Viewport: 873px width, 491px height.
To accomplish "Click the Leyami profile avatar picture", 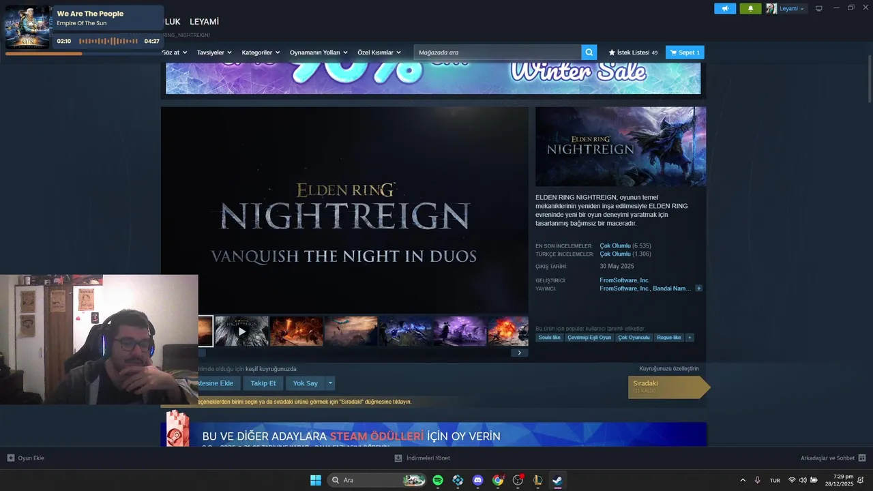I will coord(771,8).
